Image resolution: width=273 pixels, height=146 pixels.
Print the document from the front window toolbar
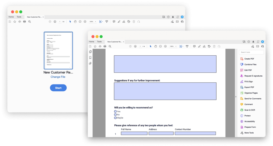pyautogui.click(x=105, y=46)
